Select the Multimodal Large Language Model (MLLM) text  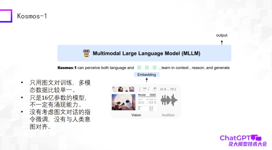pos(146,53)
